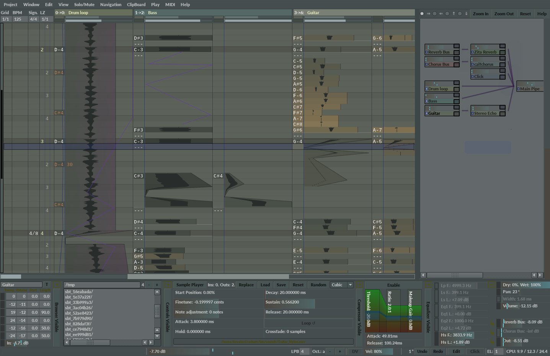Collapse the Equalizer Visible side strip
This screenshot has width=550, height=356.
coord(428,317)
